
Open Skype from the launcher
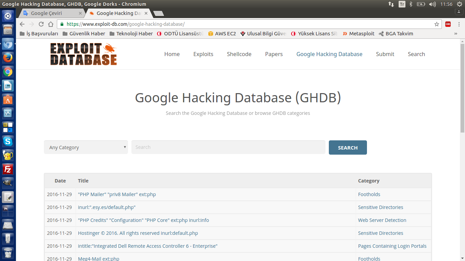tap(8, 141)
